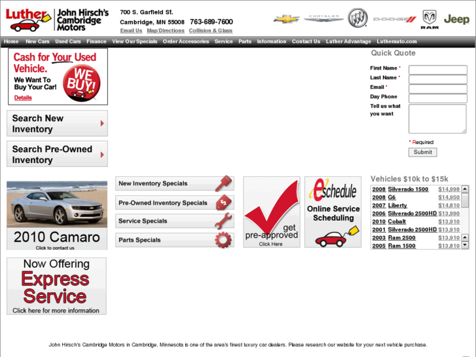Click the red arrow on Search Pre-Owned Inventory
Image resolution: width=476 pixels, height=357 pixels.
102,155
